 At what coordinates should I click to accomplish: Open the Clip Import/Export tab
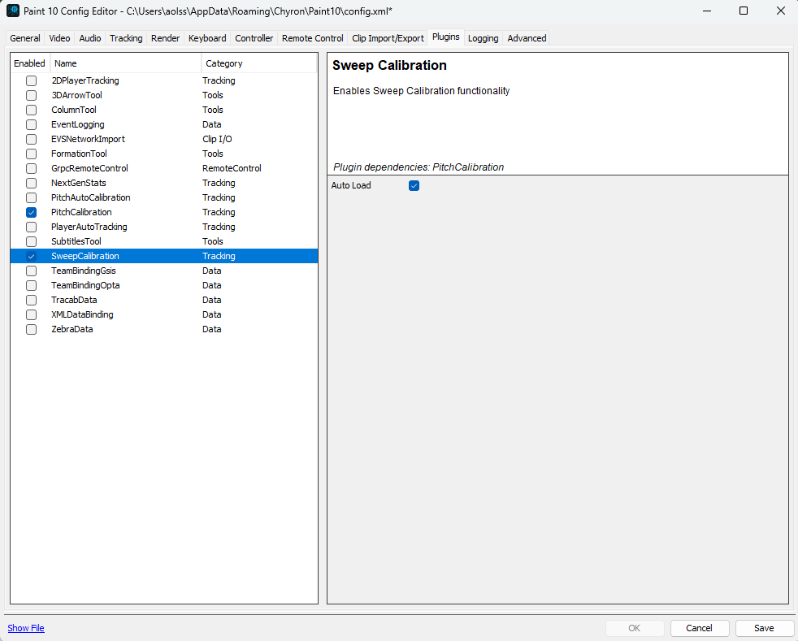(x=388, y=38)
